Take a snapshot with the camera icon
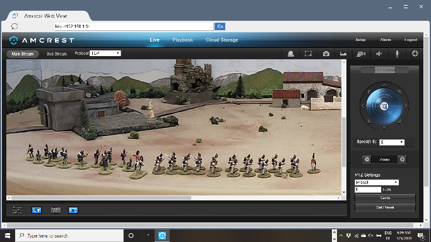Viewport: 431px width, 242px height. click(x=326, y=54)
